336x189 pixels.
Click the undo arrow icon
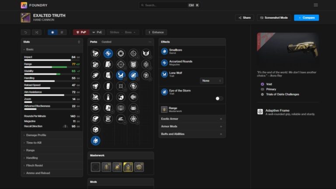pos(25,32)
